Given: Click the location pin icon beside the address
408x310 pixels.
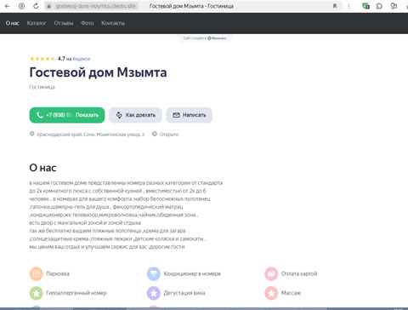Looking at the screenshot, I should point(32,134).
